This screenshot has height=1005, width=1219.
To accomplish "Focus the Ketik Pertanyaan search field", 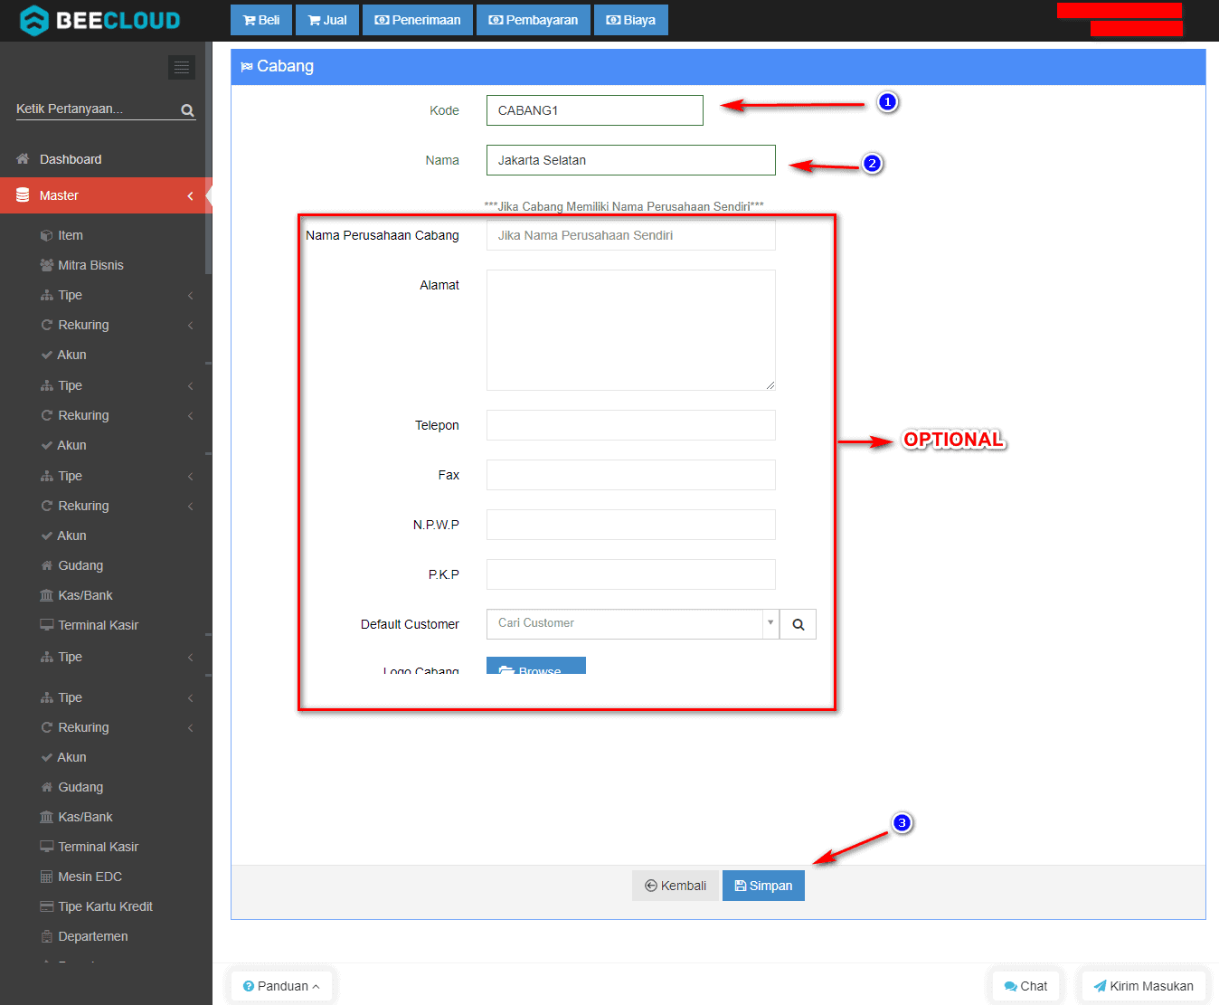I will click(97, 109).
